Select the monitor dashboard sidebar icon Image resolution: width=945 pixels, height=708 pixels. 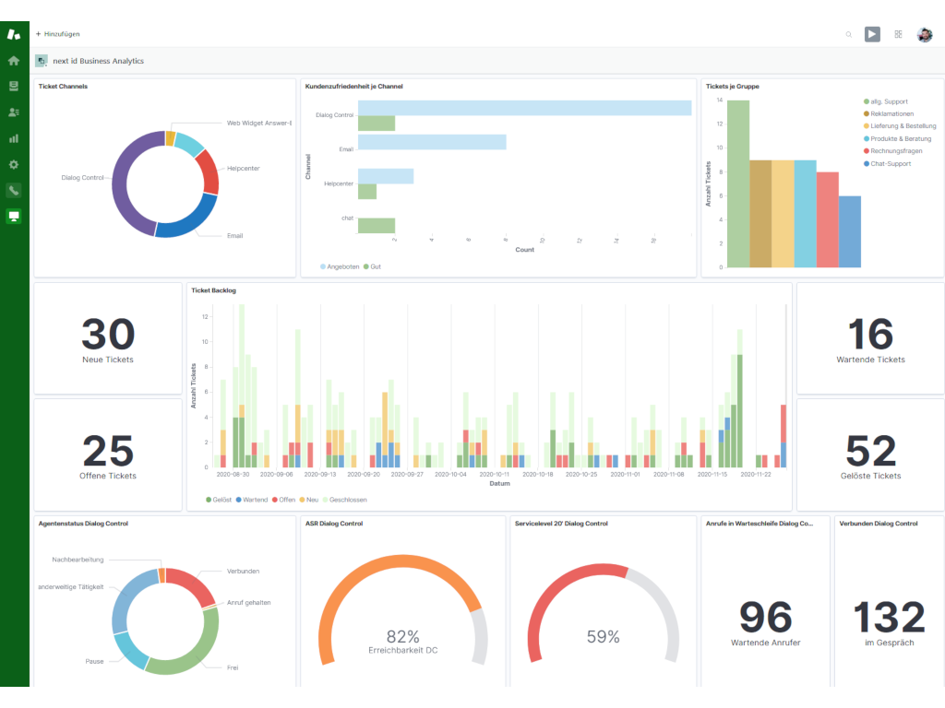point(14,217)
